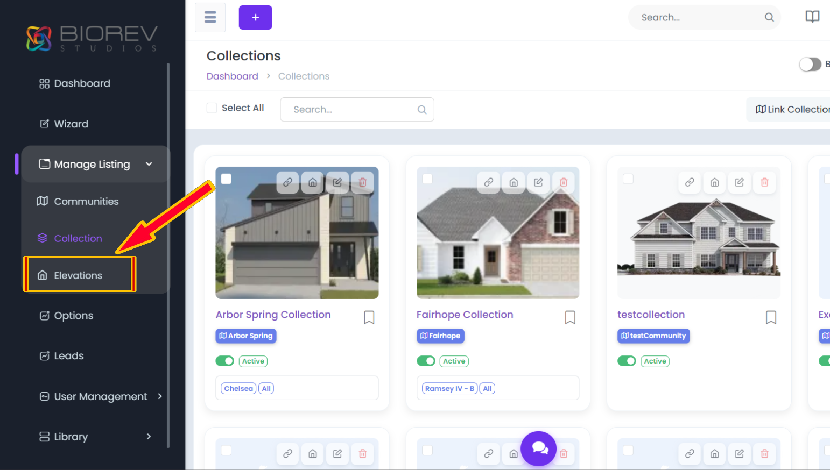
Task: Toggle Fairhope Collection active switch
Action: point(426,361)
